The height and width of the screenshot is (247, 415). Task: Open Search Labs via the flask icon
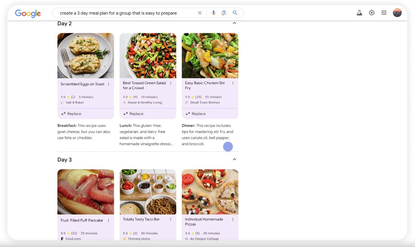pyautogui.click(x=359, y=13)
